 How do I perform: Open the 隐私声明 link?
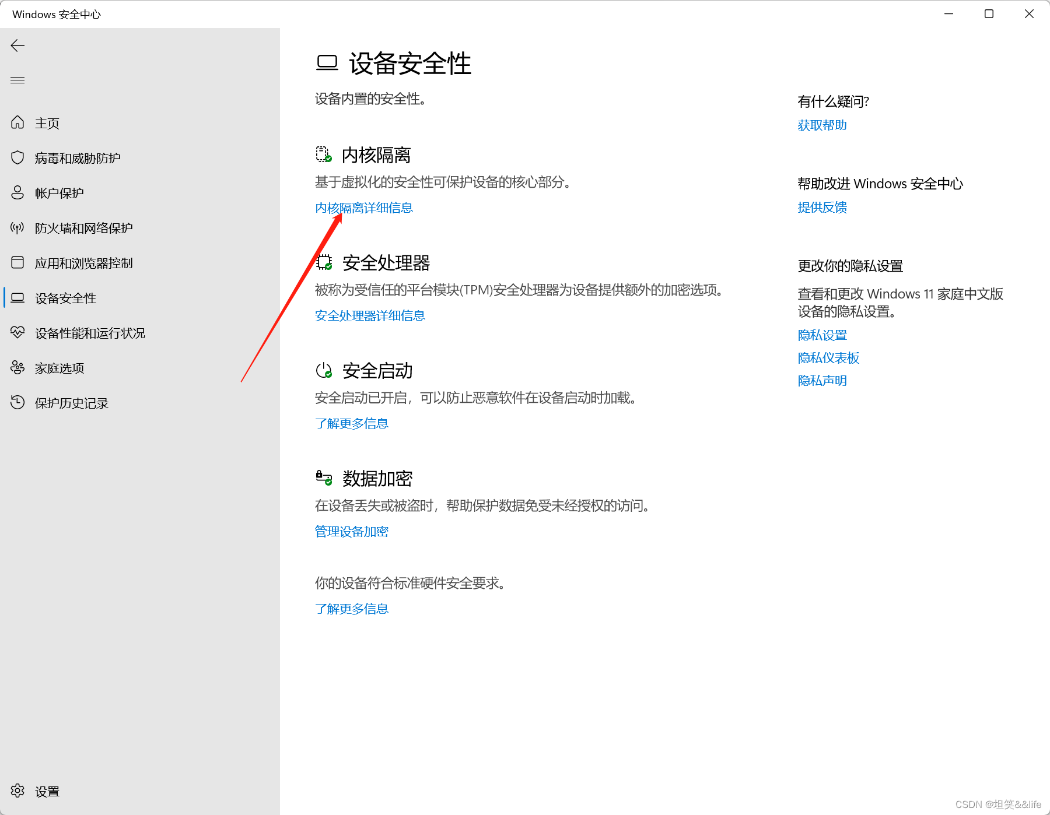pyautogui.click(x=822, y=381)
